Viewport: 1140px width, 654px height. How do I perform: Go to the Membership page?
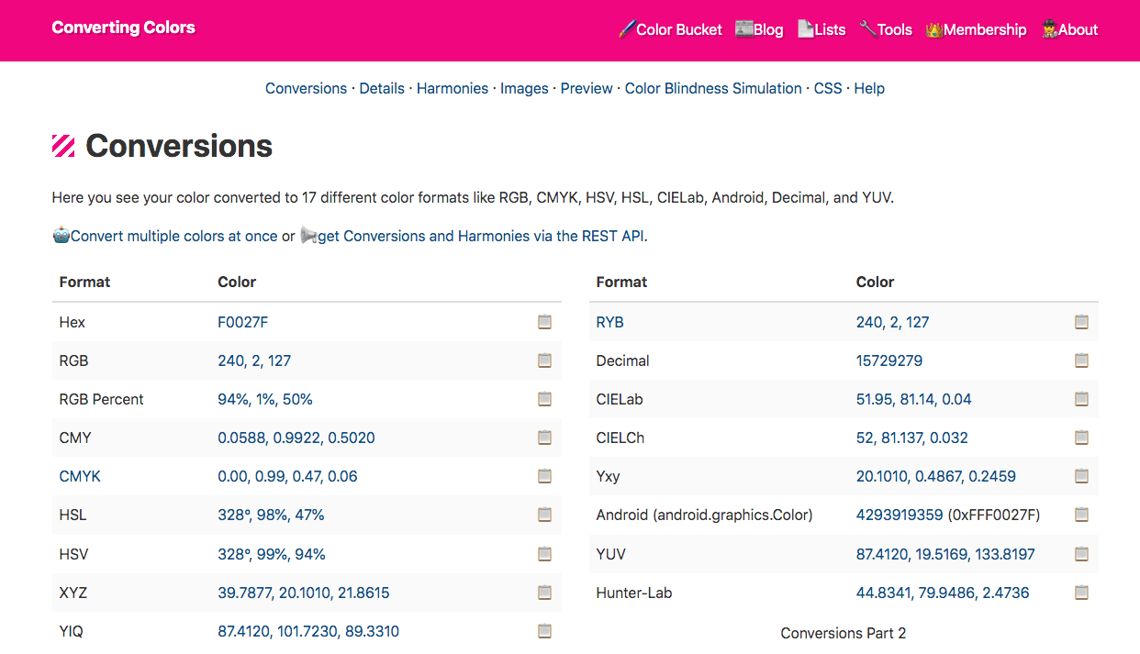(976, 29)
